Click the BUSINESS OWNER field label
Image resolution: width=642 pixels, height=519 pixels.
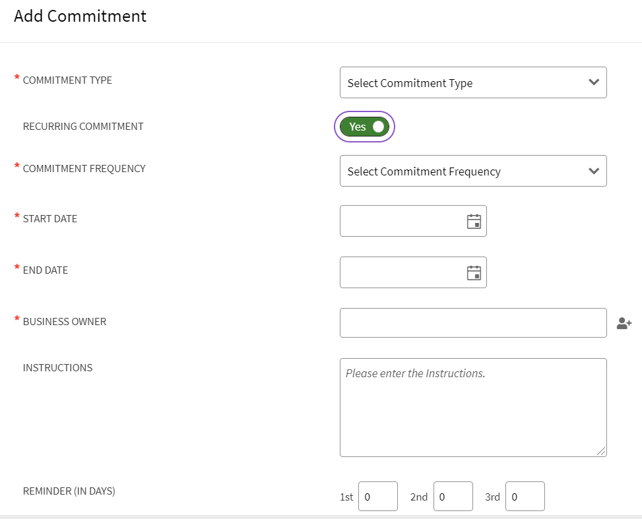click(65, 322)
